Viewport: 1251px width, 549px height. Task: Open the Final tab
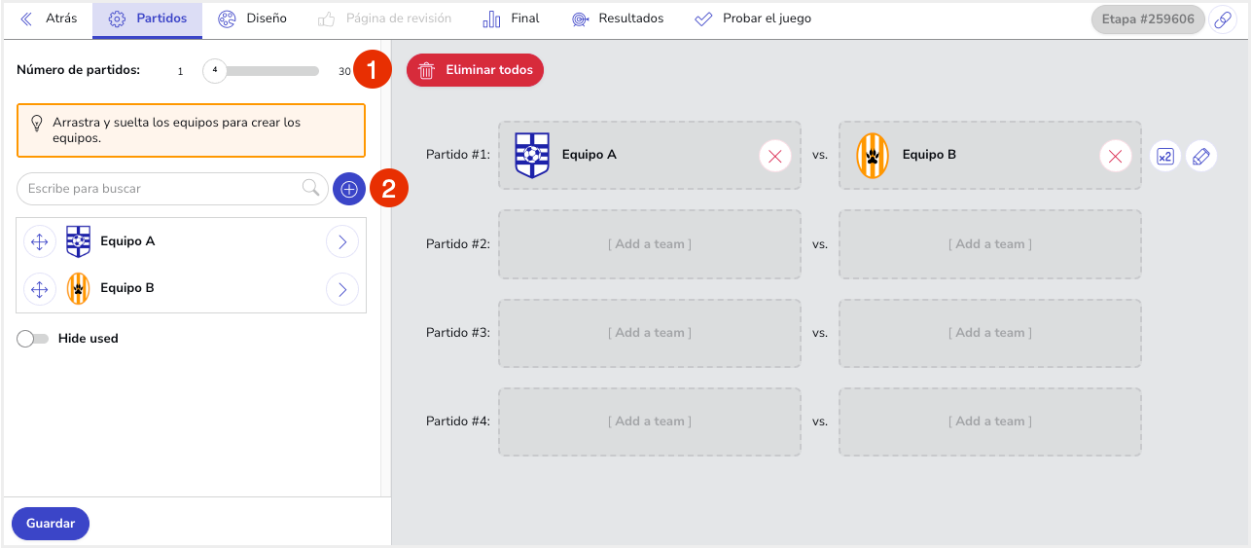511,18
